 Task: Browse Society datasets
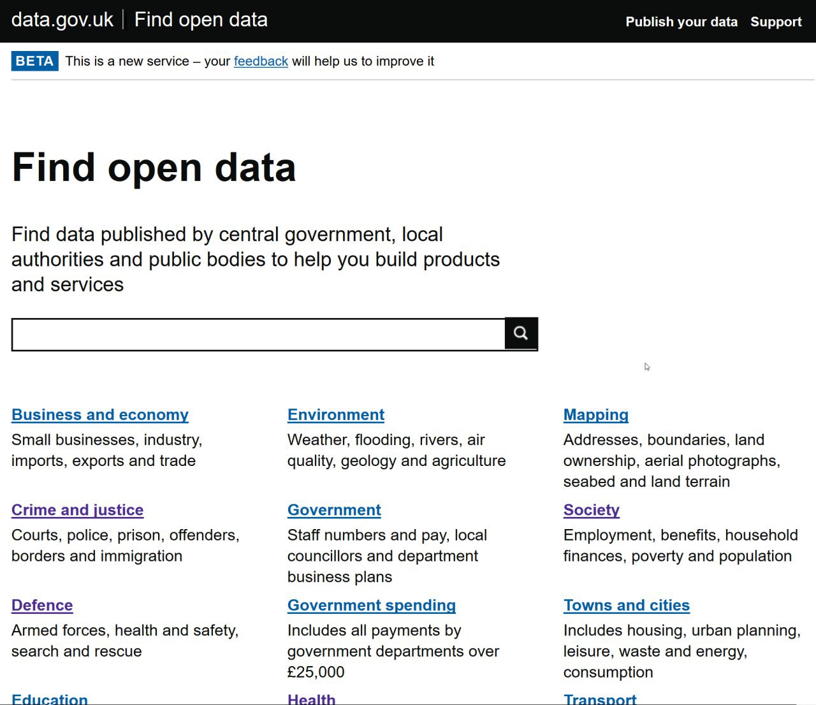click(x=592, y=510)
